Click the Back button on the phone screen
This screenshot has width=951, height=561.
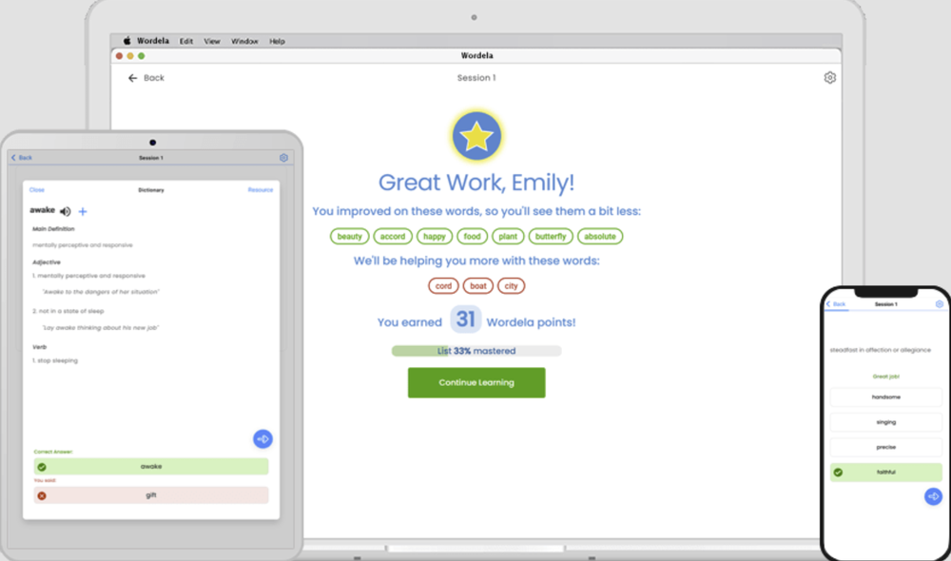(835, 304)
